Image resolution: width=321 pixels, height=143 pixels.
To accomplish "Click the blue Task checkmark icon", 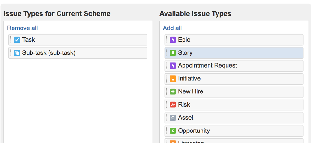I will point(17,40).
